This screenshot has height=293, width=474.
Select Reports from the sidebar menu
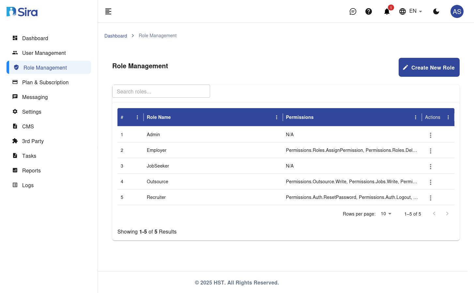pyautogui.click(x=31, y=171)
